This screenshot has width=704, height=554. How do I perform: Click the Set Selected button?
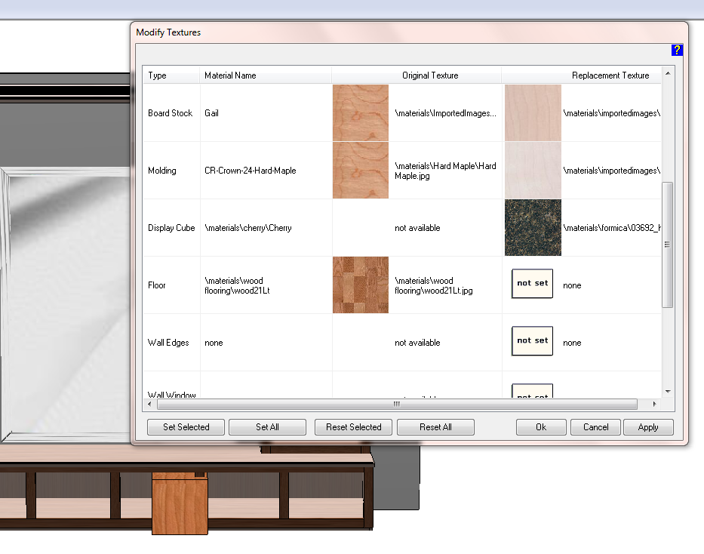[x=186, y=427]
